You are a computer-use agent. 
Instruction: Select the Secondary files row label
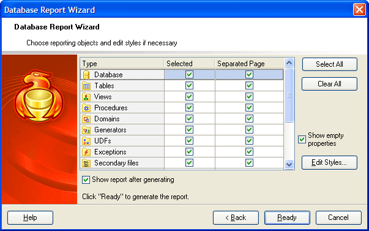coord(116,163)
